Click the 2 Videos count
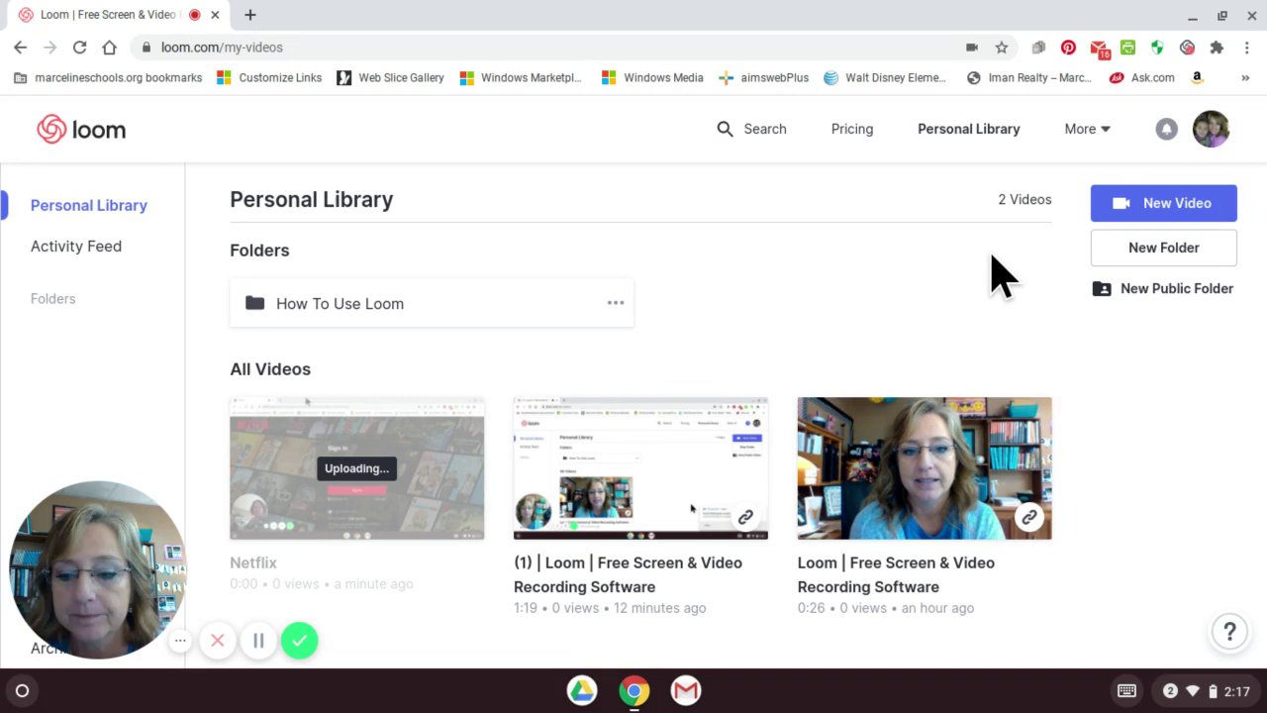Screen dimensions: 1267x713 pos(1024,199)
